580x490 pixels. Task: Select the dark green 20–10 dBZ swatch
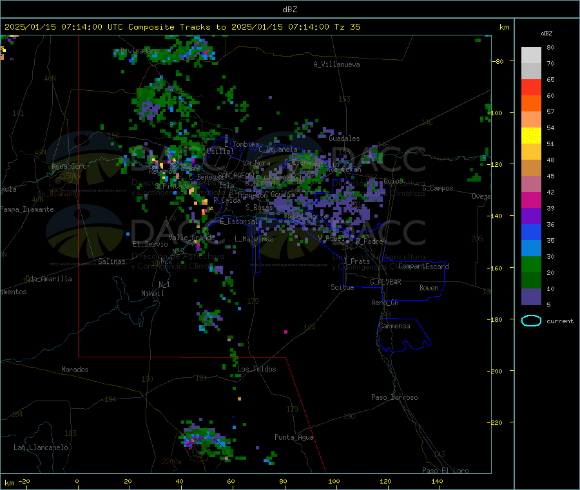tap(531, 281)
